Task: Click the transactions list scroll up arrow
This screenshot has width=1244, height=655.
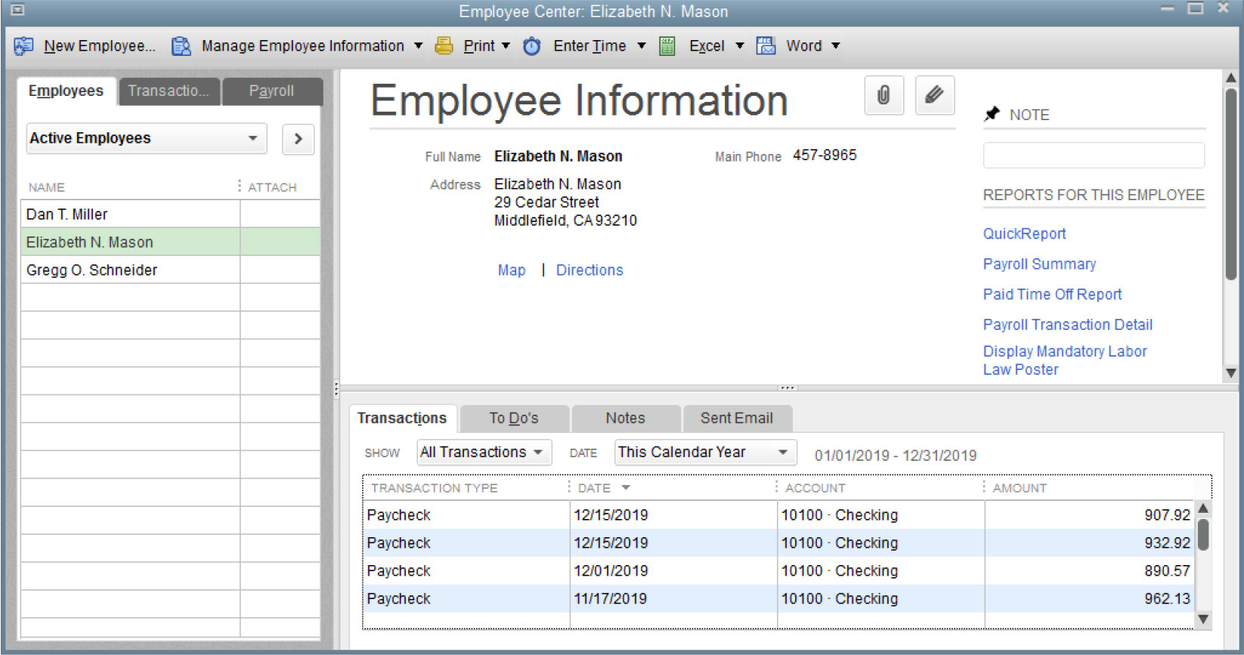Action: (x=1204, y=508)
